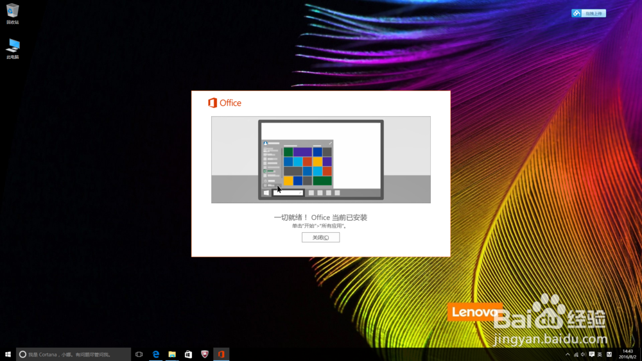
Task: Launch Microsoft Edge from the taskbar
Action: click(155, 354)
